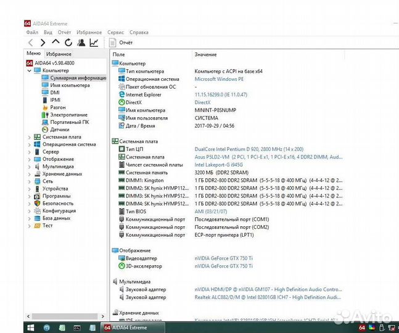Open user management with the person icon

[81, 43]
